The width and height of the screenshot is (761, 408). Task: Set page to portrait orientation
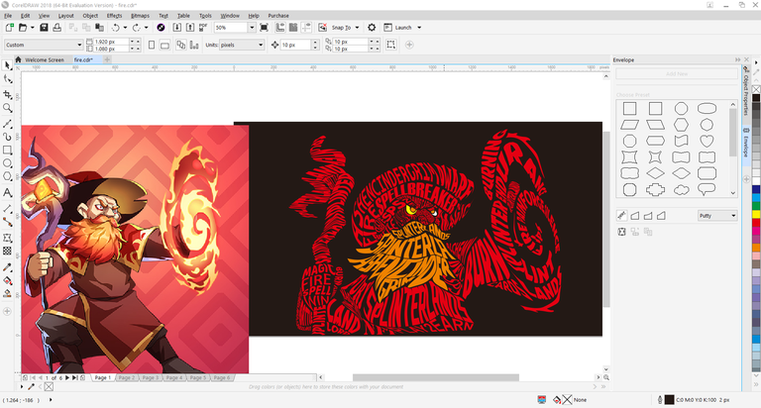[x=152, y=45]
